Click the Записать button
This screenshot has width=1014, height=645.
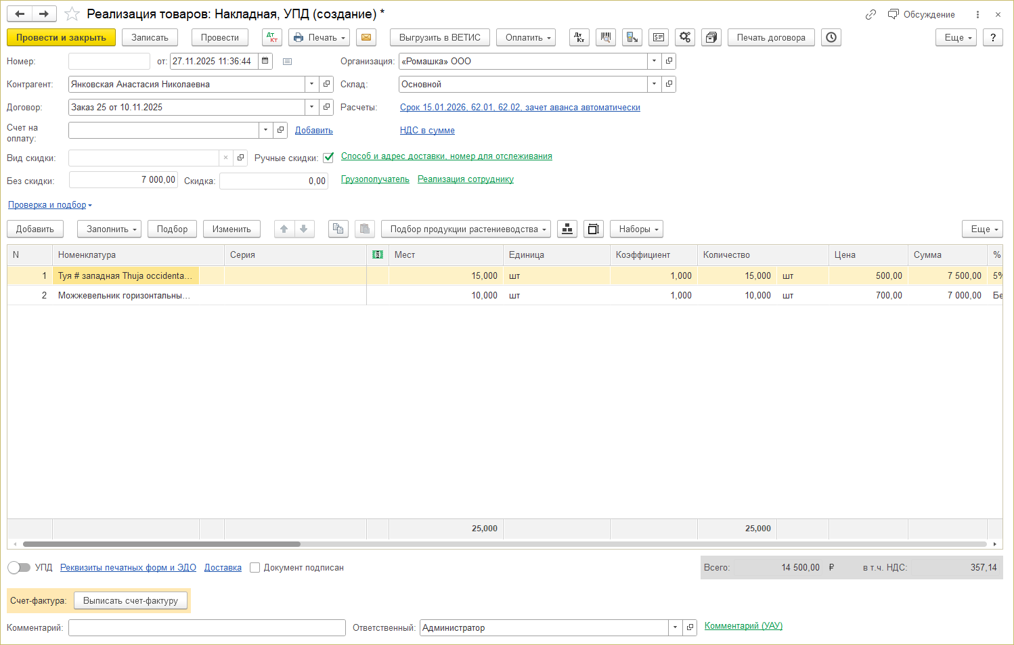150,38
